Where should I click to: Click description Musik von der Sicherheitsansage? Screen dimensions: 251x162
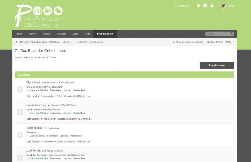[43, 110]
